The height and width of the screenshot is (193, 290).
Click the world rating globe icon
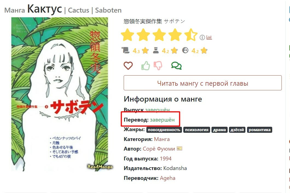[x=185, y=50]
